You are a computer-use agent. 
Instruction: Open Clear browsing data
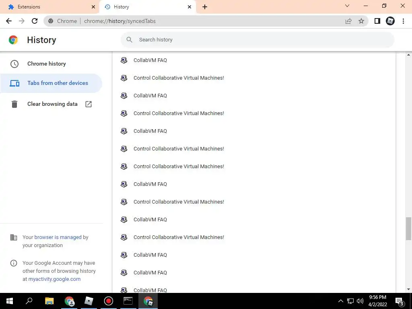pos(51,104)
